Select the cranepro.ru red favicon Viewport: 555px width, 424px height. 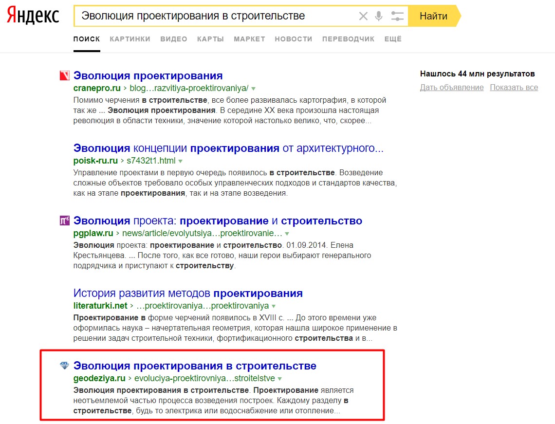tap(64, 75)
